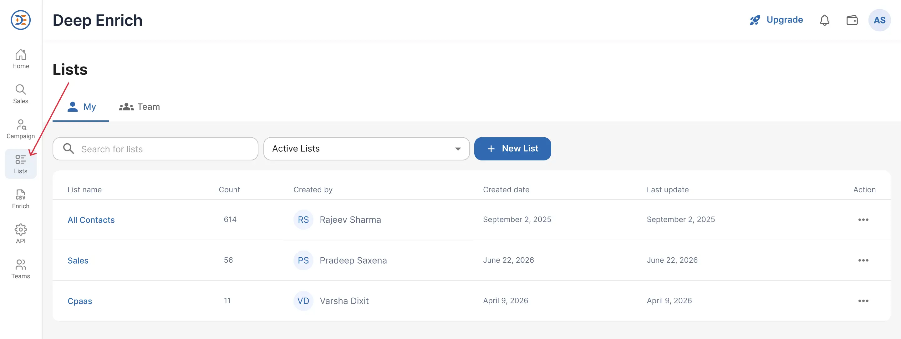The image size is (901, 339).
Task: Open the Campaign sidebar section
Action: [x=21, y=129]
